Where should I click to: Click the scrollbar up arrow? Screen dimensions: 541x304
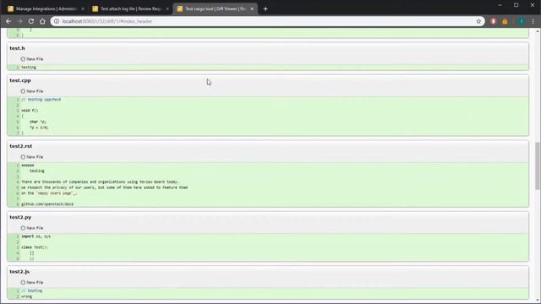(x=538, y=31)
